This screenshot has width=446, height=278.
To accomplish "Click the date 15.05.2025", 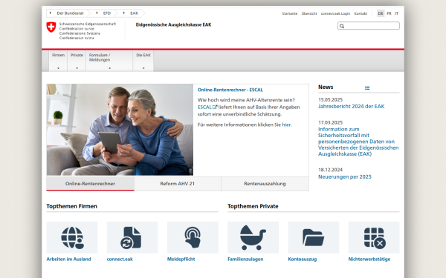I will pos(330,99).
